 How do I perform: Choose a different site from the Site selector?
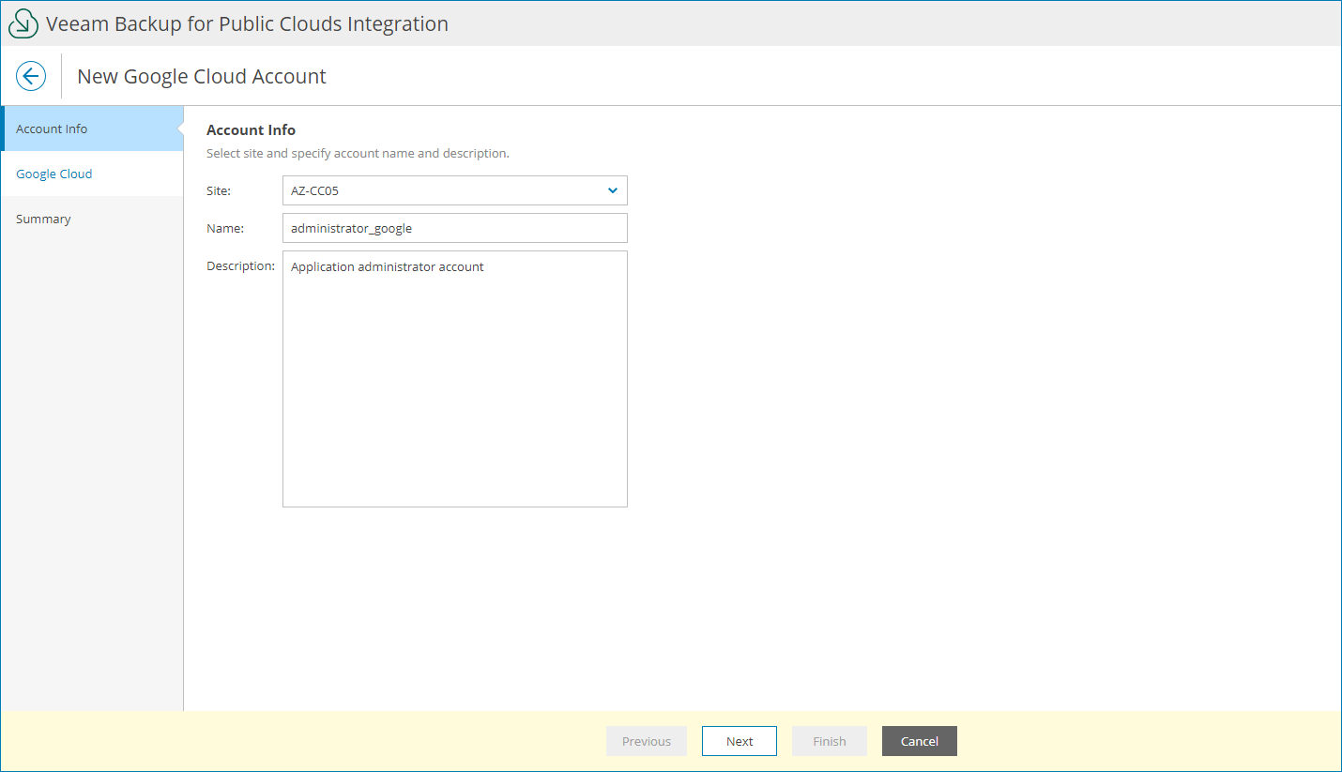(454, 190)
